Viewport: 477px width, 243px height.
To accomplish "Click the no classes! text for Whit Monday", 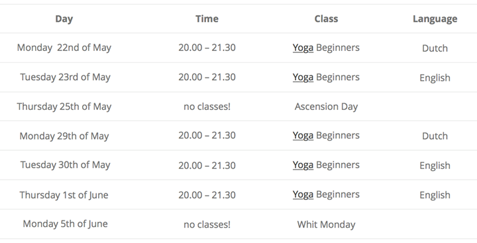I will 207,224.
